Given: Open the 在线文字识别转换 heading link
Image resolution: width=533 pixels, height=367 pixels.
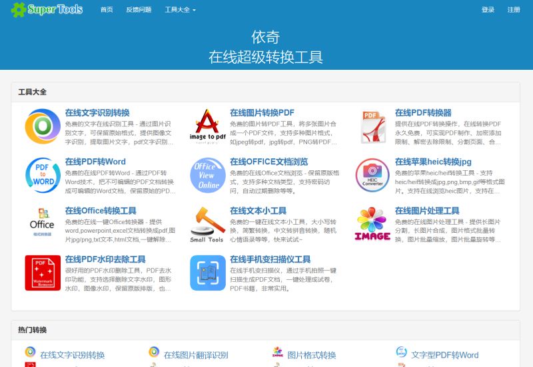Looking at the screenshot, I should [x=97, y=113].
